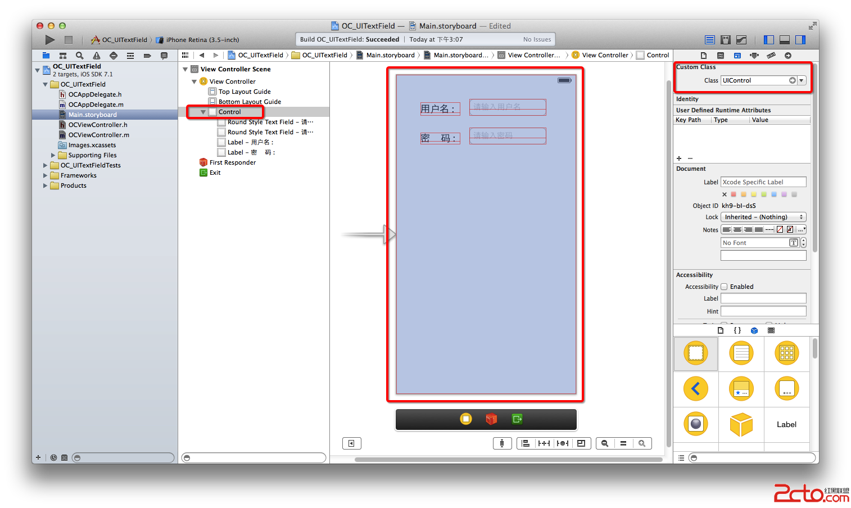Click the Accessibility Hint field

[763, 311]
